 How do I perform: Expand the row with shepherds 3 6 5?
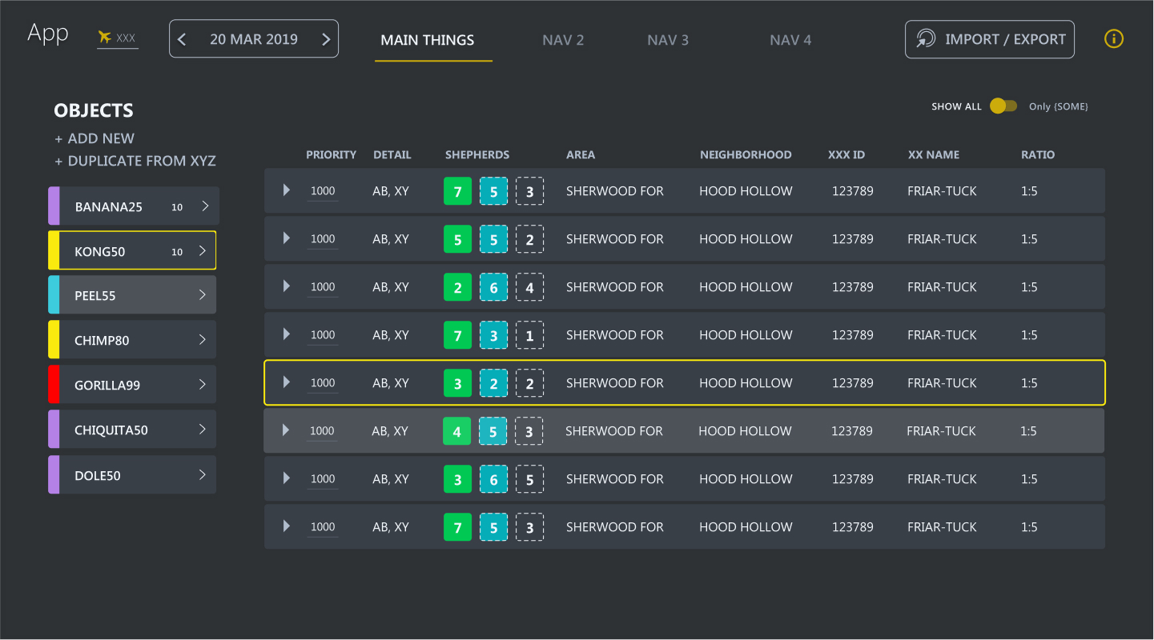[287, 478]
